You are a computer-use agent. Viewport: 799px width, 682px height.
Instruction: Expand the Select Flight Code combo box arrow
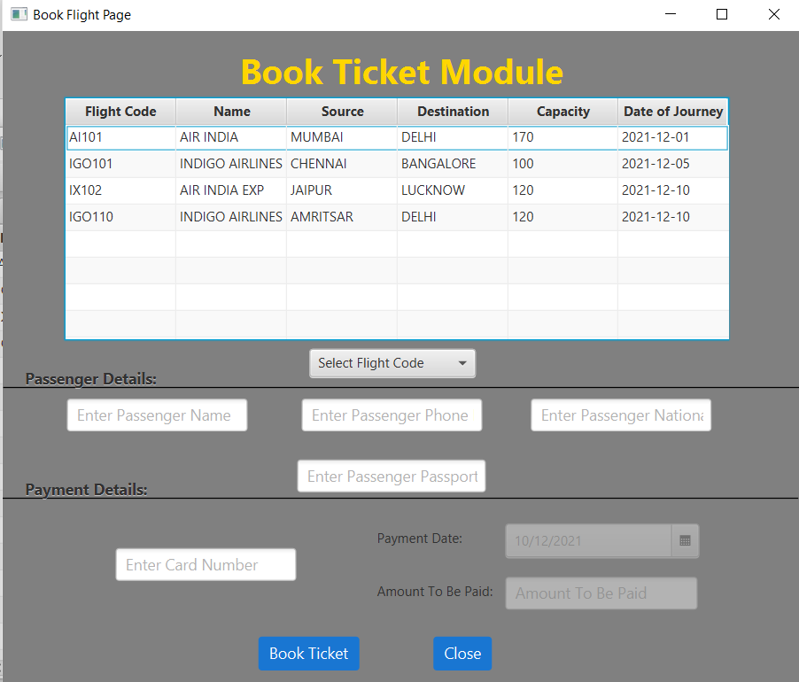[x=462, y=363]
